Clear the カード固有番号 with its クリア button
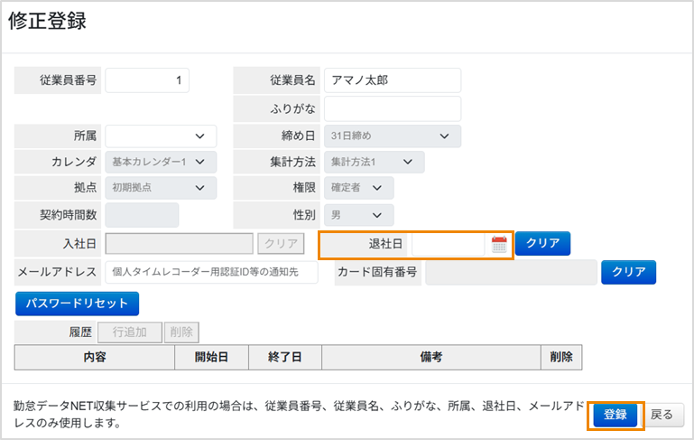Image resolution: width=694 pixels, height=440 pixels. click(x=628, y=272)
